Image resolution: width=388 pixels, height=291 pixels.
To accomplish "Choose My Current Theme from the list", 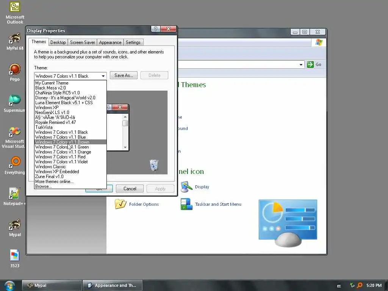I will click(70, 83).
